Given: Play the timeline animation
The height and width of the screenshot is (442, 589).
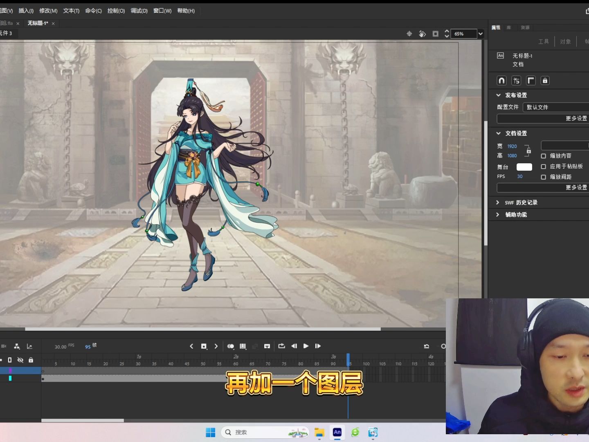Looking at the screenshot, I should pos(306,346).
